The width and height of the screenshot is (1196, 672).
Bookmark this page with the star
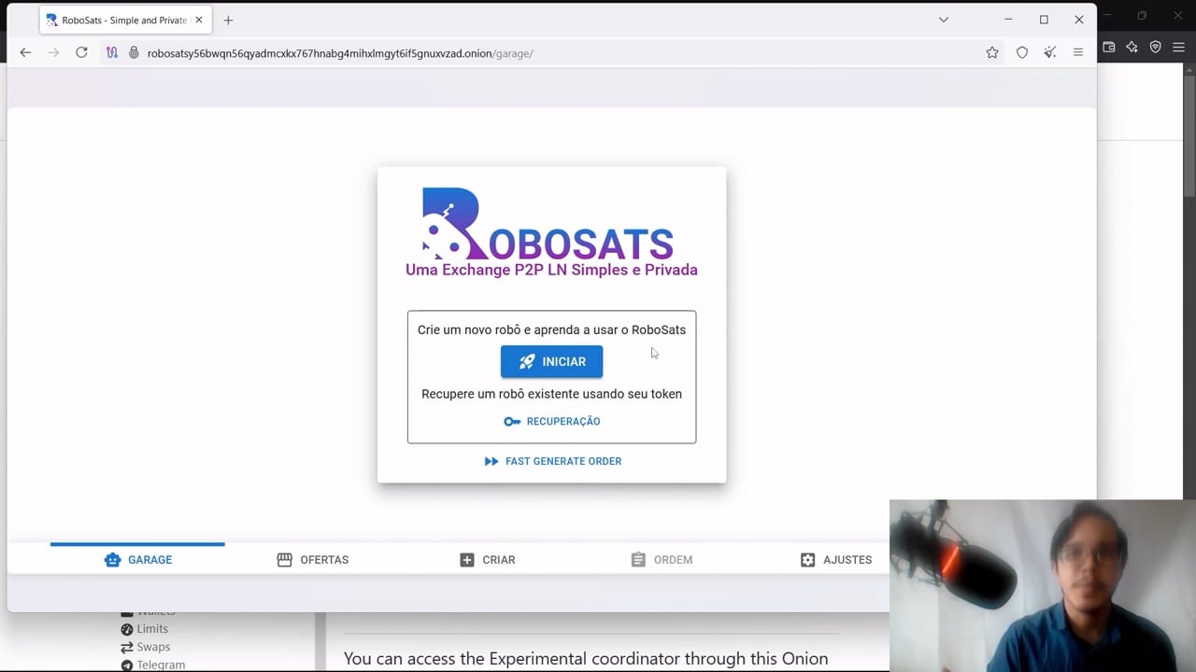(992, 53)
